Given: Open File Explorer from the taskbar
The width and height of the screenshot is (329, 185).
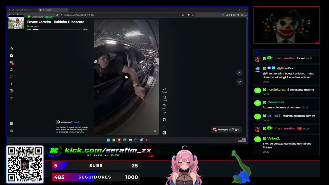Looking at the screenshot, I should click(x=130, y=140).
